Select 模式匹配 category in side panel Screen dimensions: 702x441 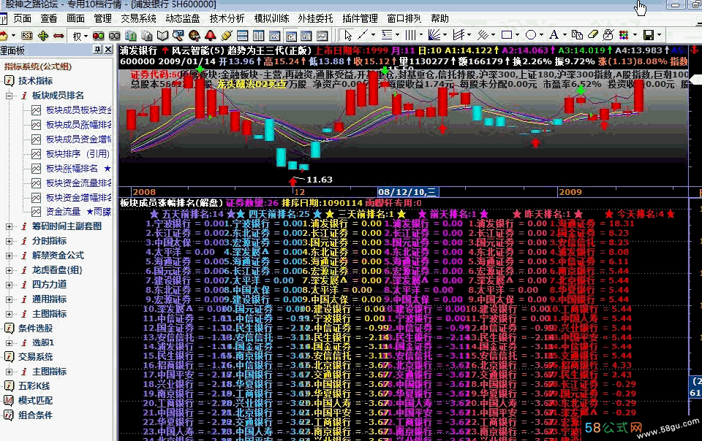(x=35, y=400)
